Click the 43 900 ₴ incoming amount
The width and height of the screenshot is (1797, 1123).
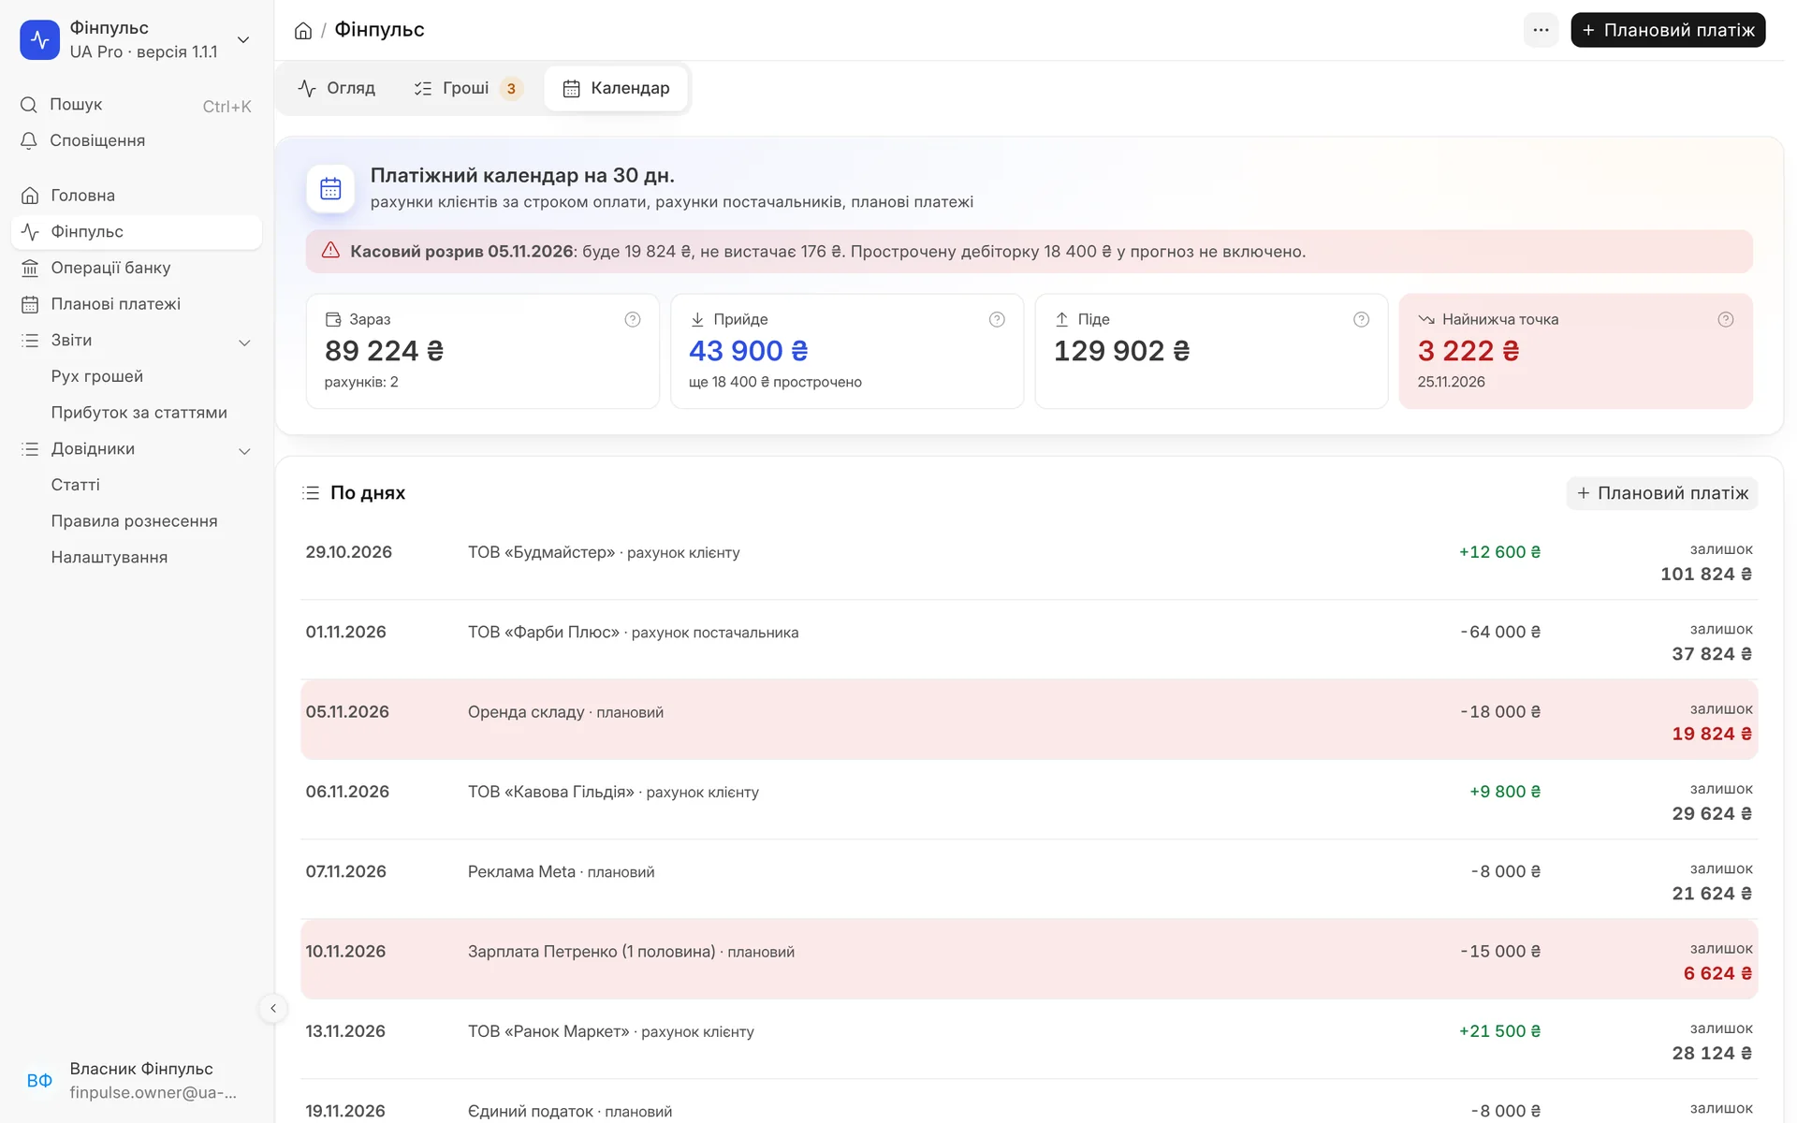click(748, 351)
